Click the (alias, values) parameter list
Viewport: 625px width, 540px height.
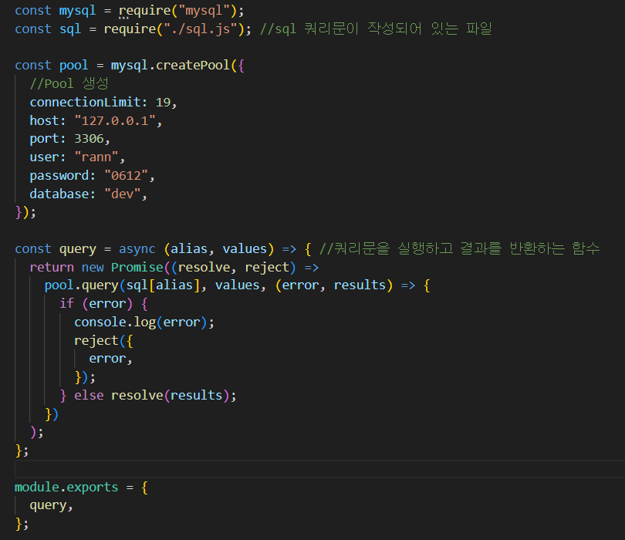pos(219,249)
